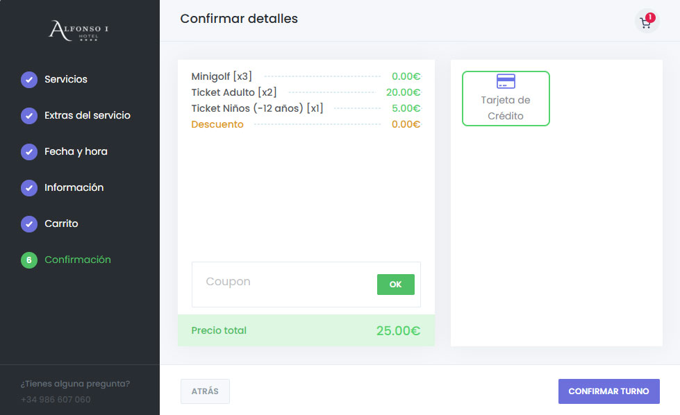Select Tarjeta de Crédito payment label

click(506, 108)
